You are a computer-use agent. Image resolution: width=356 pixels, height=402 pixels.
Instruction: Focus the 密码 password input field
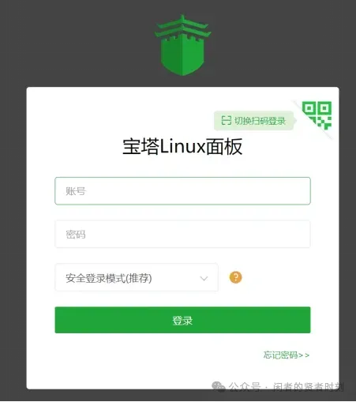tap(182, 234)
